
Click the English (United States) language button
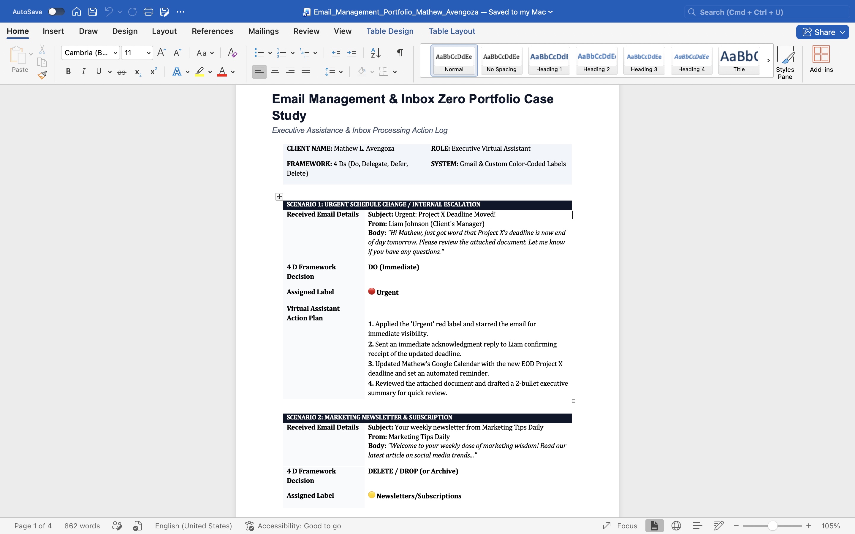[x=193, y=525]
